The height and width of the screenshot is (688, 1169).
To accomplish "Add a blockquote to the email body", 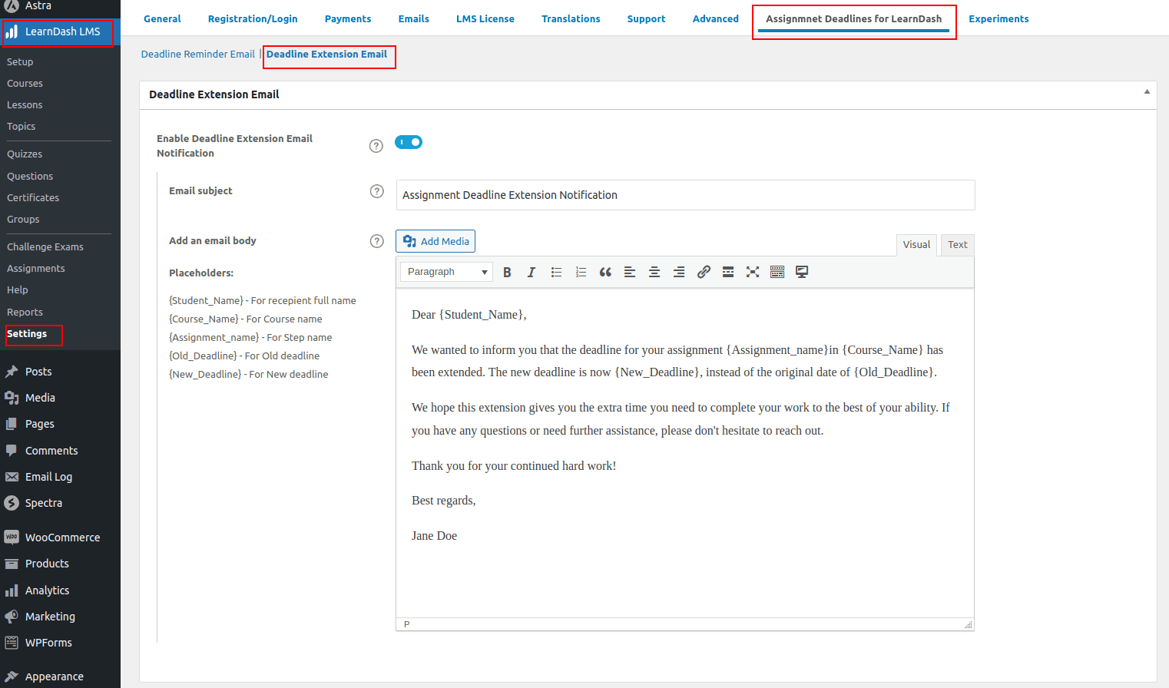I will (x=605, y=271).
